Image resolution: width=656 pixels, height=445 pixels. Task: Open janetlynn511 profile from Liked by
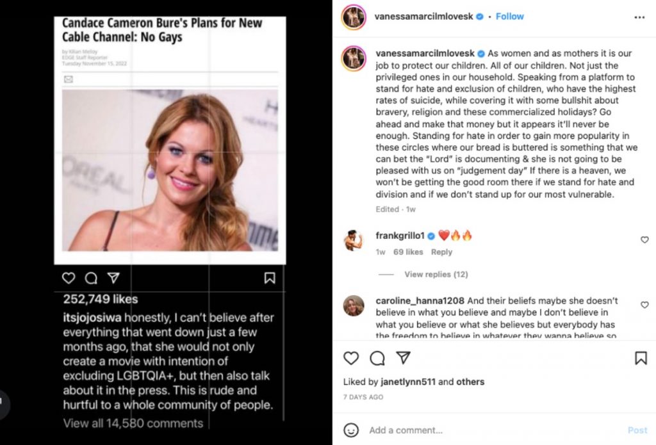coord(407,382)
